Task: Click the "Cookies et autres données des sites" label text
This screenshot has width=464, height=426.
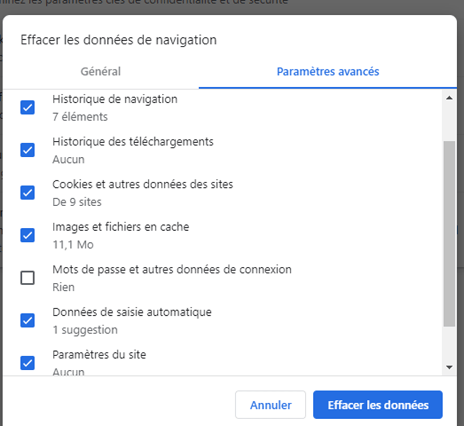Action: point(143,184)
